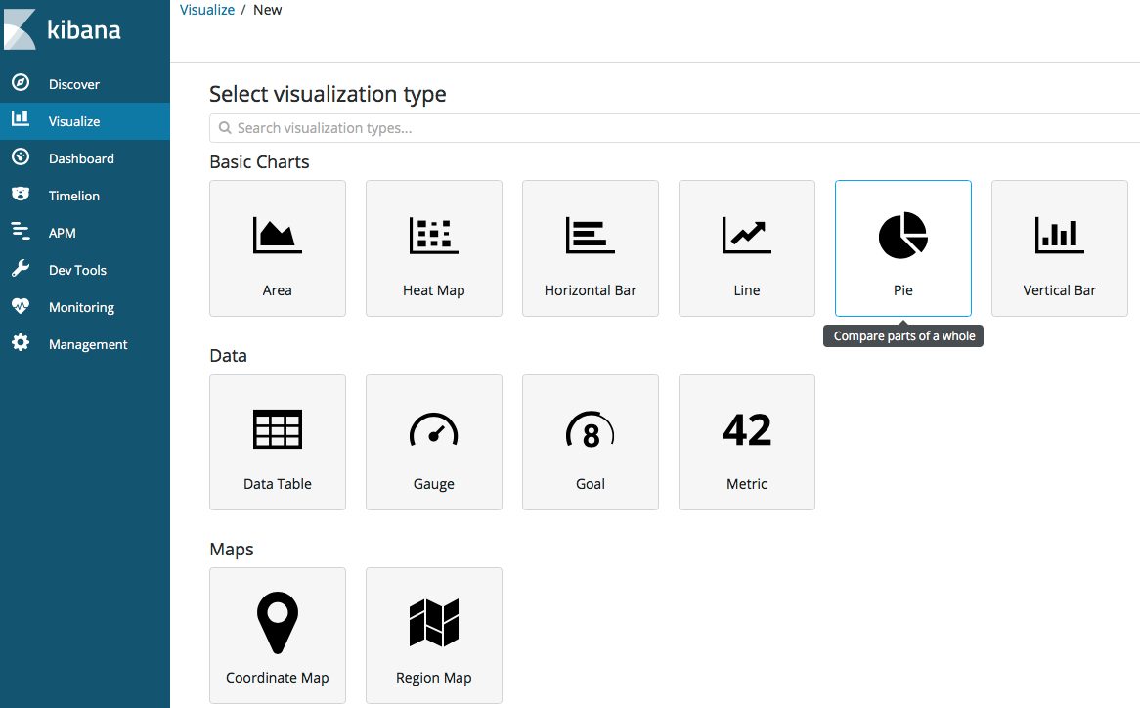The width and height of the screenshot is (1140, 708).
Task: Click the kibana wordmark text
Action: click(84, 29)
